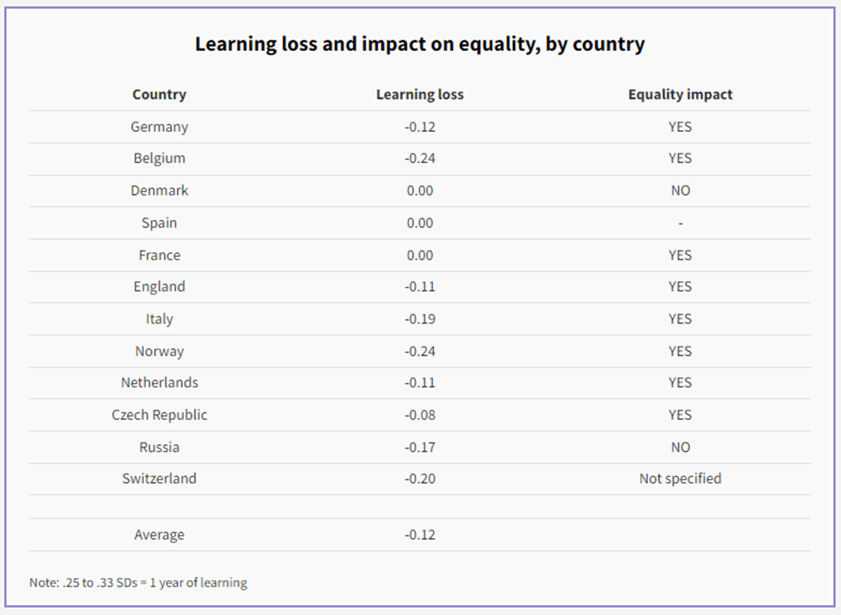This screenshot has height=615, width=841.
Task: Click Switzerland's Not specified equality value
Action: click(x=680, y=479)
